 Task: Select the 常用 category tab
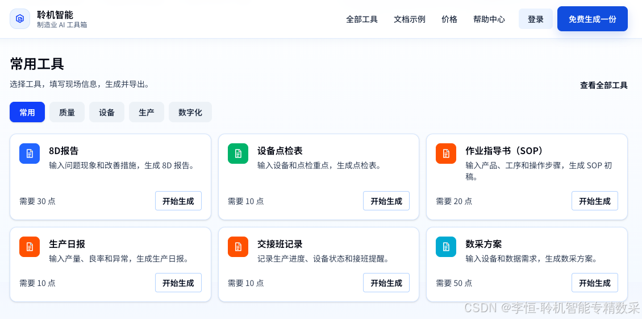coord(27,112)
